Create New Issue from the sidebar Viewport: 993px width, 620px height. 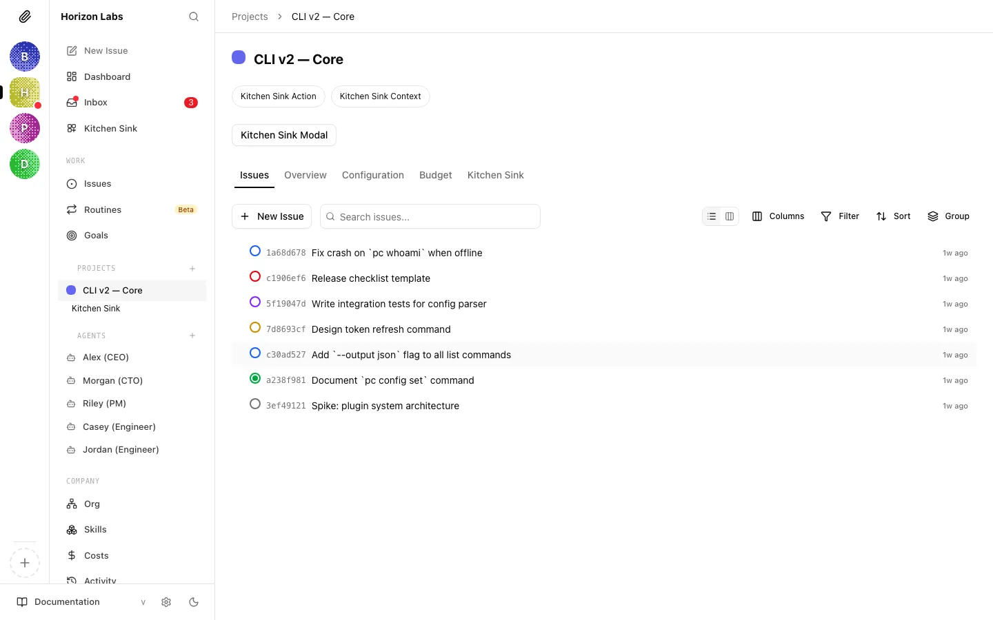pos(132,51)
